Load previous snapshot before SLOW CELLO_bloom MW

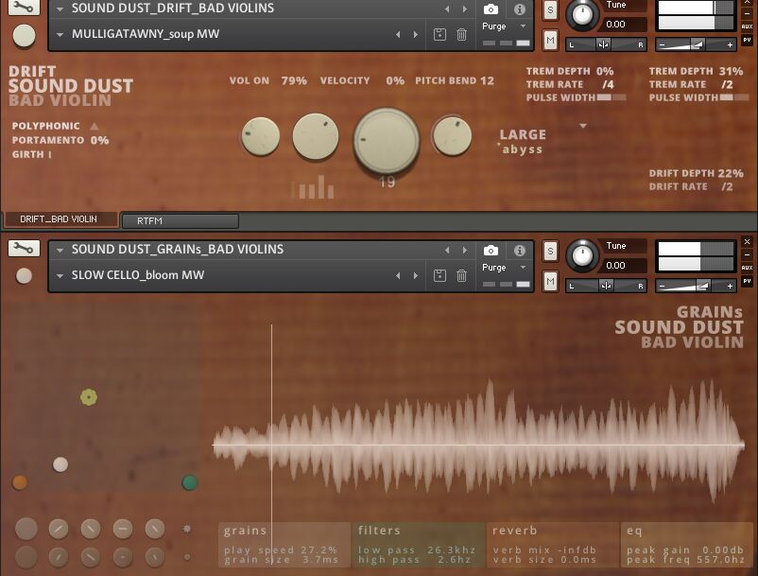[x=398, y=275]
